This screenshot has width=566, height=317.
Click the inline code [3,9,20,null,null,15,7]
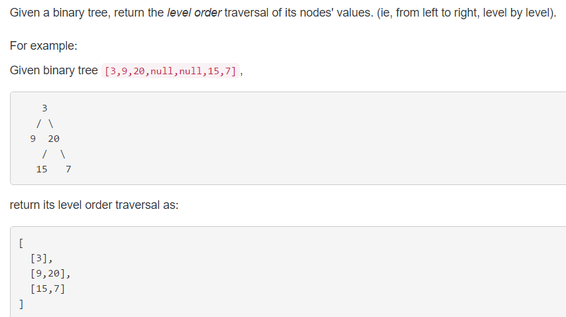tap(170, 71)
